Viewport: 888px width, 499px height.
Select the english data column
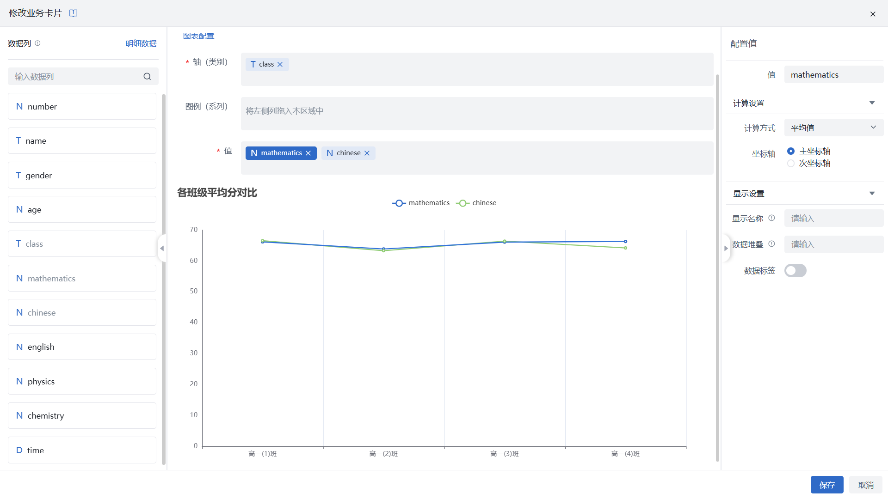click(82, 347)
